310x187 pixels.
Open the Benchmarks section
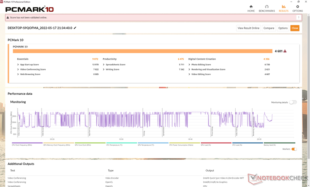point(267,8)
